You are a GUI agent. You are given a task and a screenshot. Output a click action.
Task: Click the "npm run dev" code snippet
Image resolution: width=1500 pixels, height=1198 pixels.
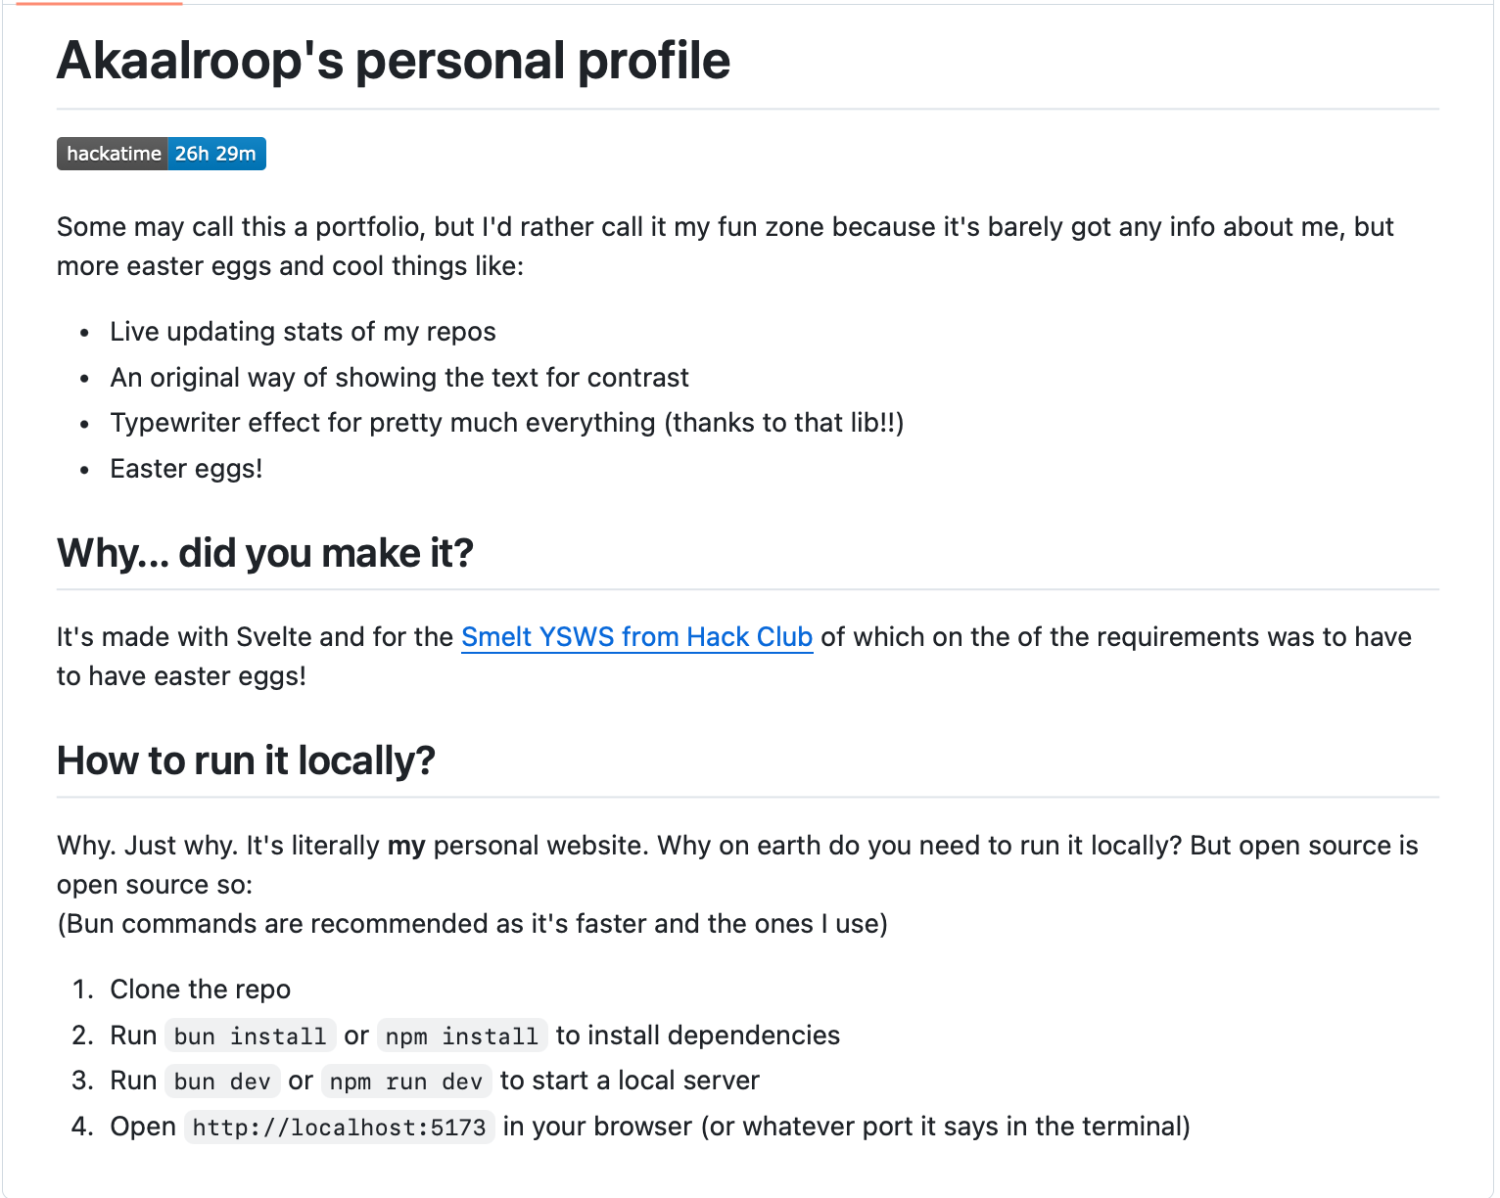[x=406, y=1082]
